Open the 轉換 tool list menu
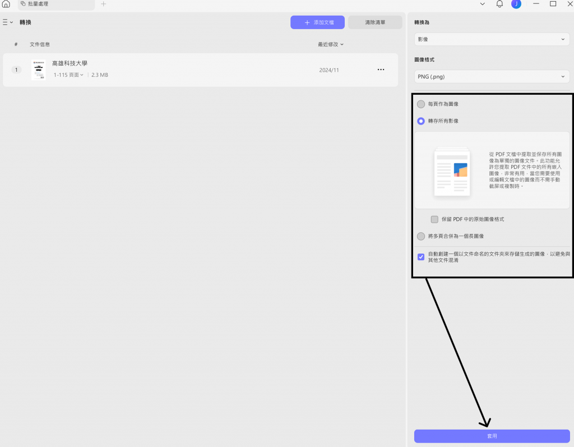 [8, 22]
